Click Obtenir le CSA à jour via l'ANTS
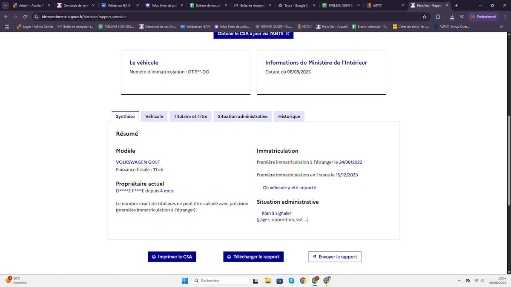The height and width of the screenshot is (287, 511). (253, 34)
